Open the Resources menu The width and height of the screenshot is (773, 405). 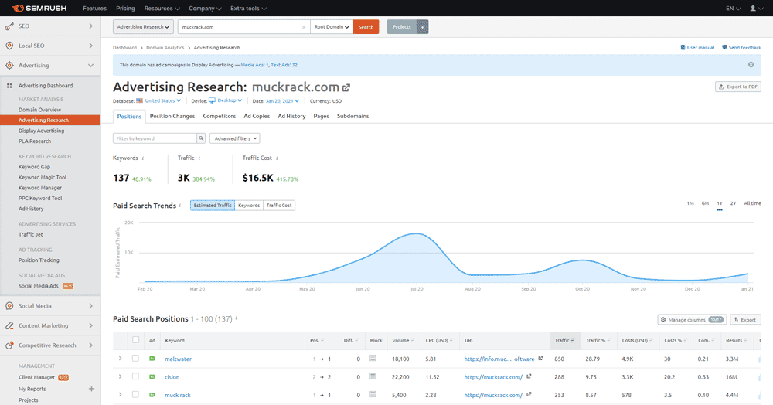[x=162, y=9]
